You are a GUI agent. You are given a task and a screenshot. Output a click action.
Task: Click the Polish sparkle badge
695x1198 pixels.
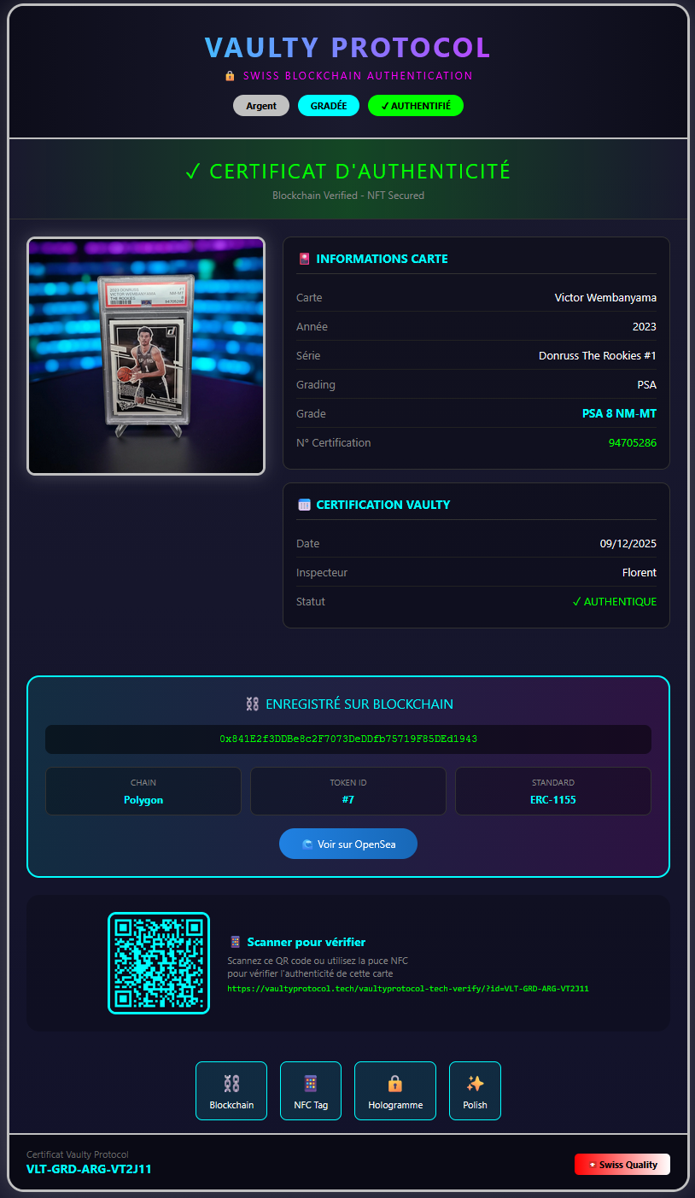475,1090
